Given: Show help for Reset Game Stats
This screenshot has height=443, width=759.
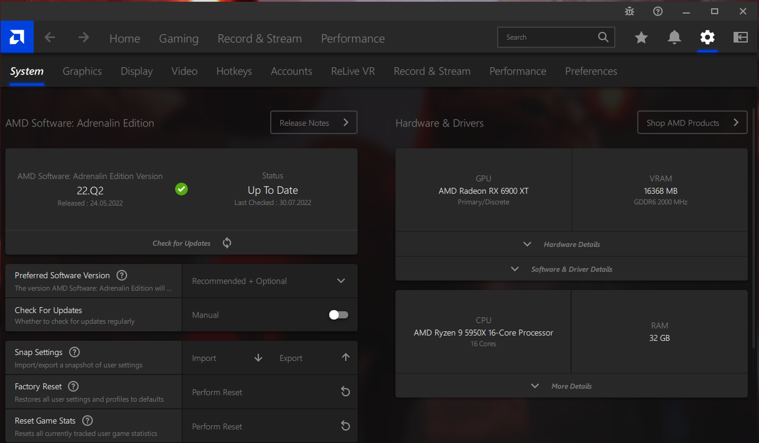Looking at the screenshot, I should click(87, 421).
